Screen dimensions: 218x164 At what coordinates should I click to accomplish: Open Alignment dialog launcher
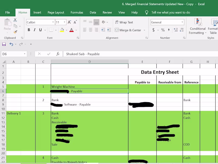[x=147, y=38]
